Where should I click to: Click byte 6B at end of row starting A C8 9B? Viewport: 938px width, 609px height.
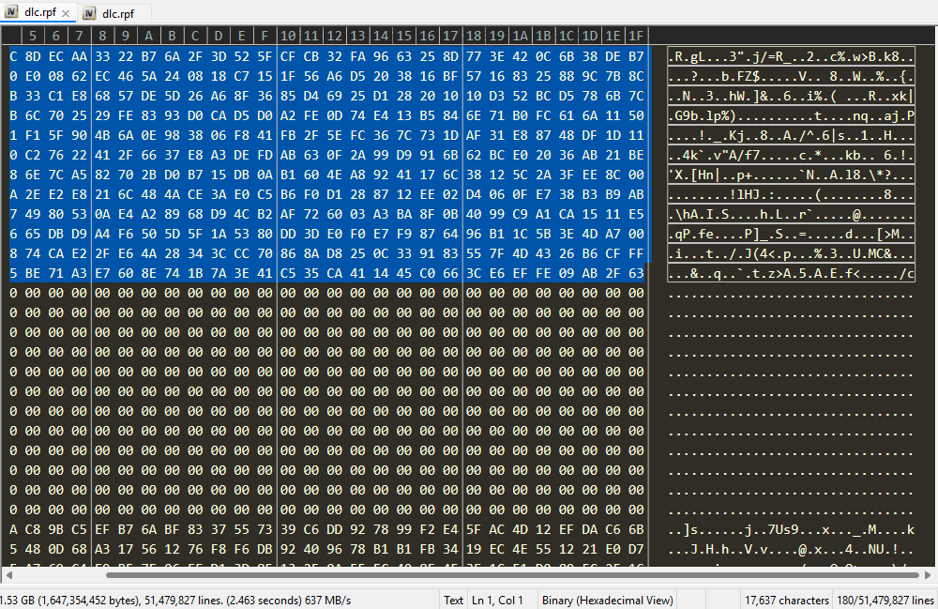click(636, 529)
